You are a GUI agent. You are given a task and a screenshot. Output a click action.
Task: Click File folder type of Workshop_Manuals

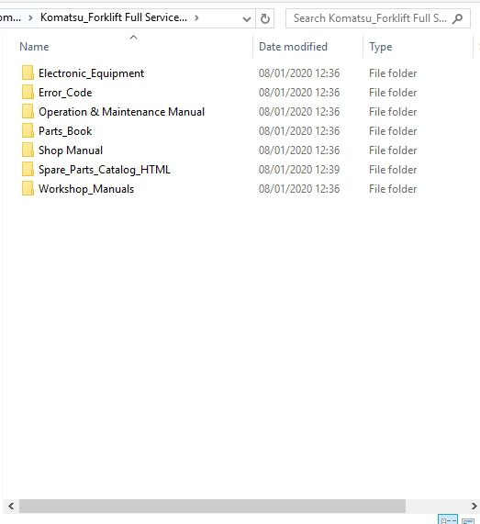[x=393, y=189]
